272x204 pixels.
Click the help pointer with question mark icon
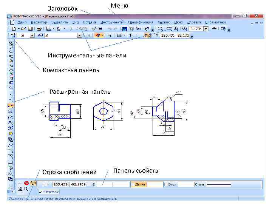[x=147, y=29]
